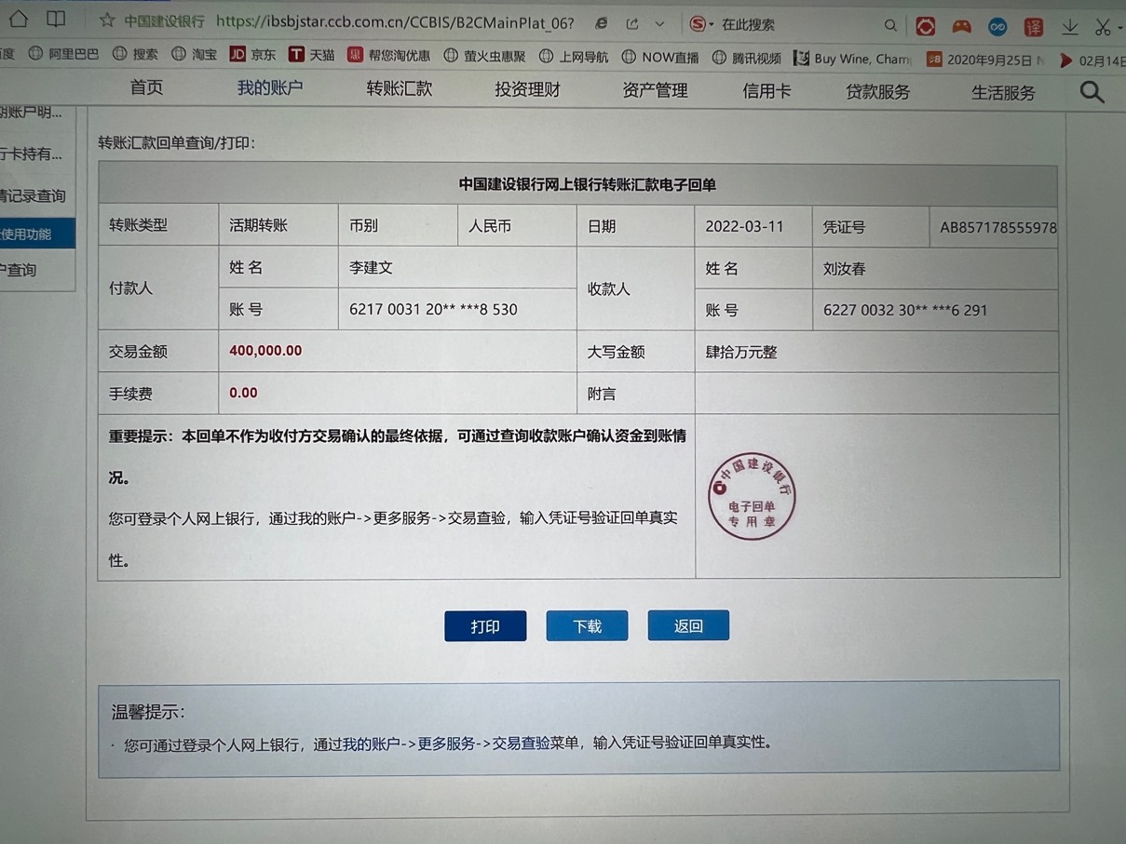Select 使用功能 highlighted sidebar item
1126x844 pixels.
(37, 234)
